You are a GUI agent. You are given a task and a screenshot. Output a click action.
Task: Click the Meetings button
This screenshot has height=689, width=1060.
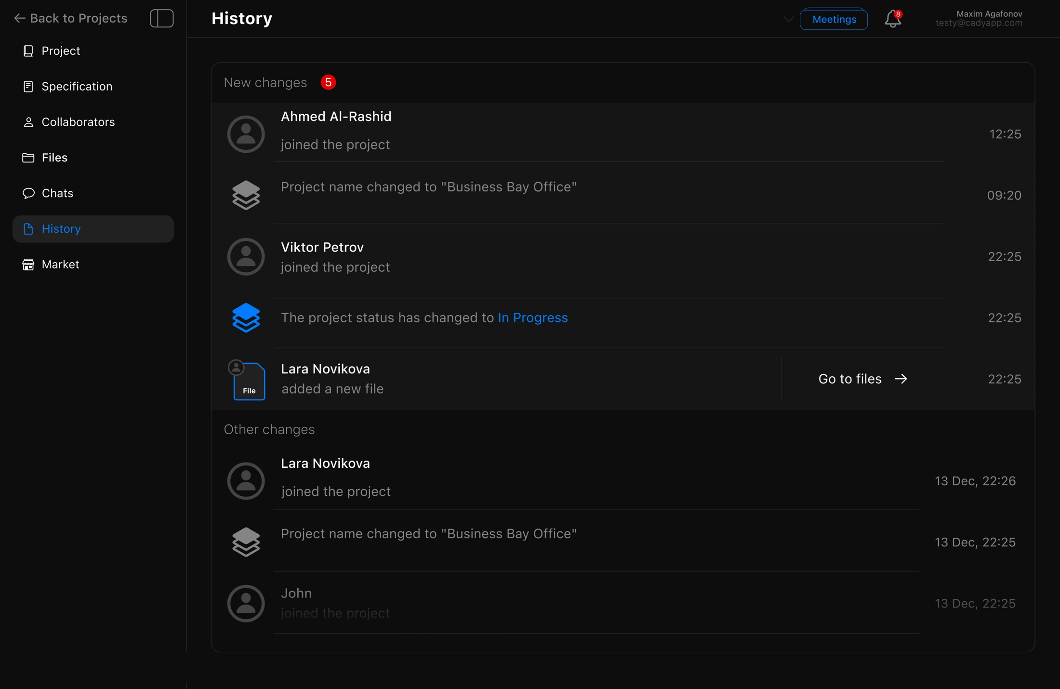click(x=834, y=19)
